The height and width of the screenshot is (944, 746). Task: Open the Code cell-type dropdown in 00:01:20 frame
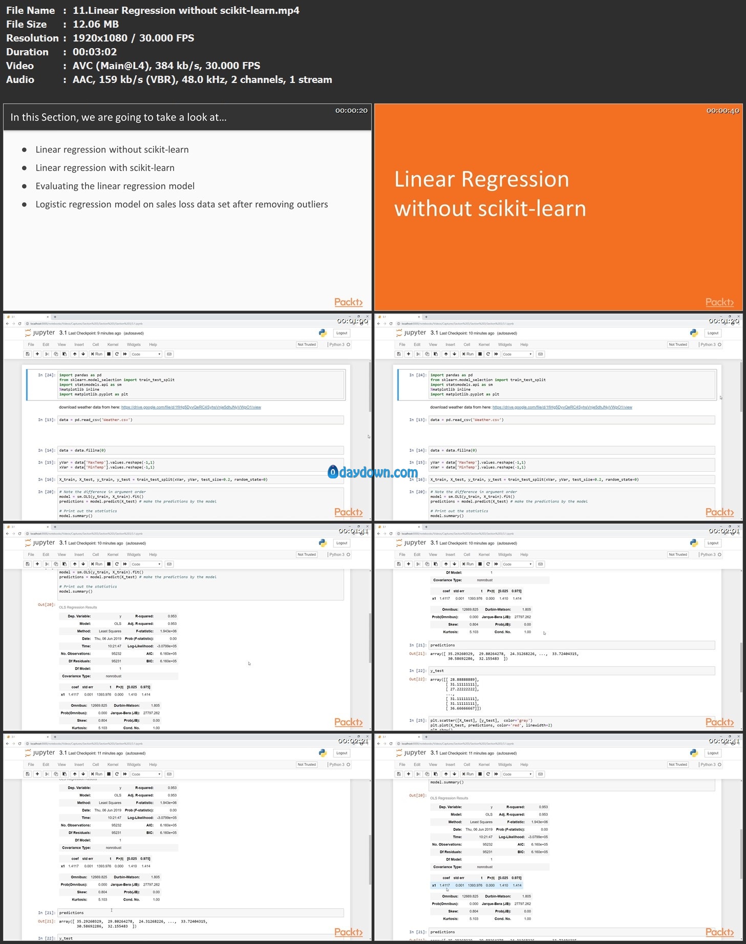[x=518, y=354]
